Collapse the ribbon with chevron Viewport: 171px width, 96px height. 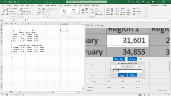coord(169,17)
